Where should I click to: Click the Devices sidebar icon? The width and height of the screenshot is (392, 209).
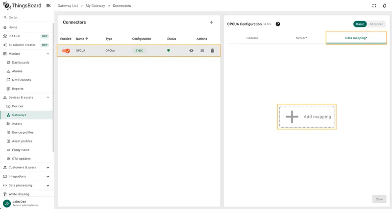(8, 106)
